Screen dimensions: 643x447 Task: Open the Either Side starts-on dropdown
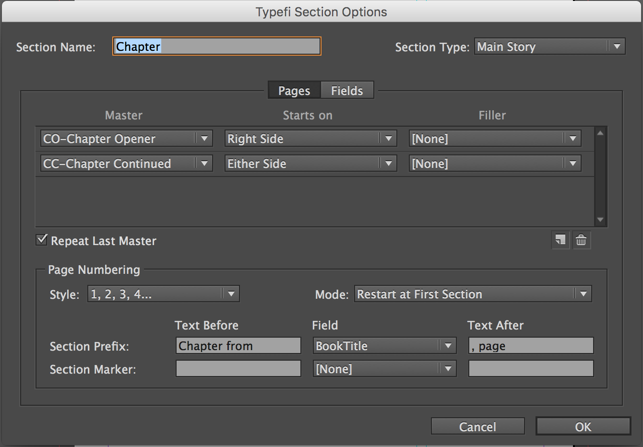[311, 164]
